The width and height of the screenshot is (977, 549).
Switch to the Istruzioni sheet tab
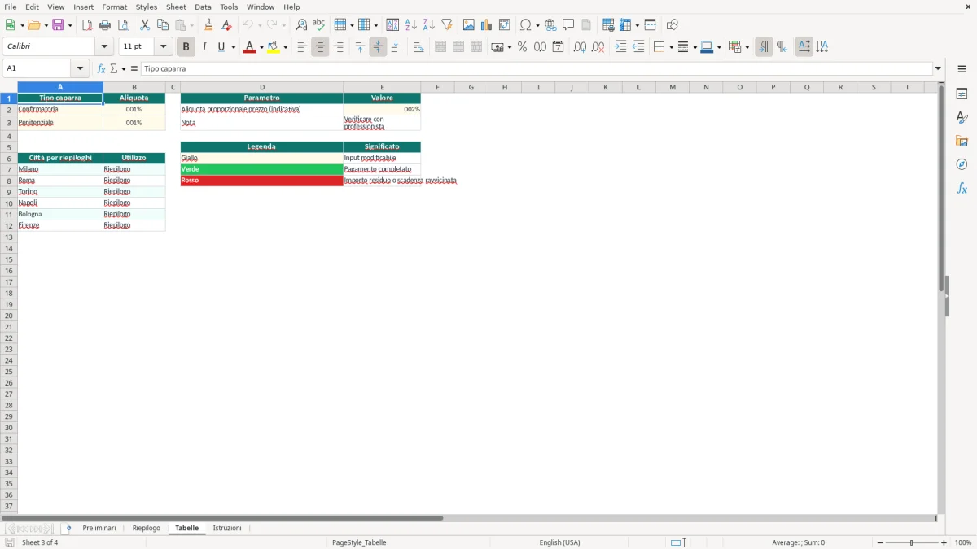pyautogui.click(x=227, y=528)
